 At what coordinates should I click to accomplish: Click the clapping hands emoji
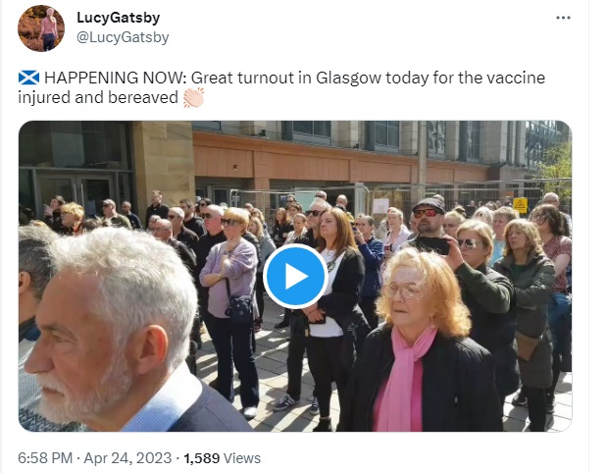pos(193,97)
